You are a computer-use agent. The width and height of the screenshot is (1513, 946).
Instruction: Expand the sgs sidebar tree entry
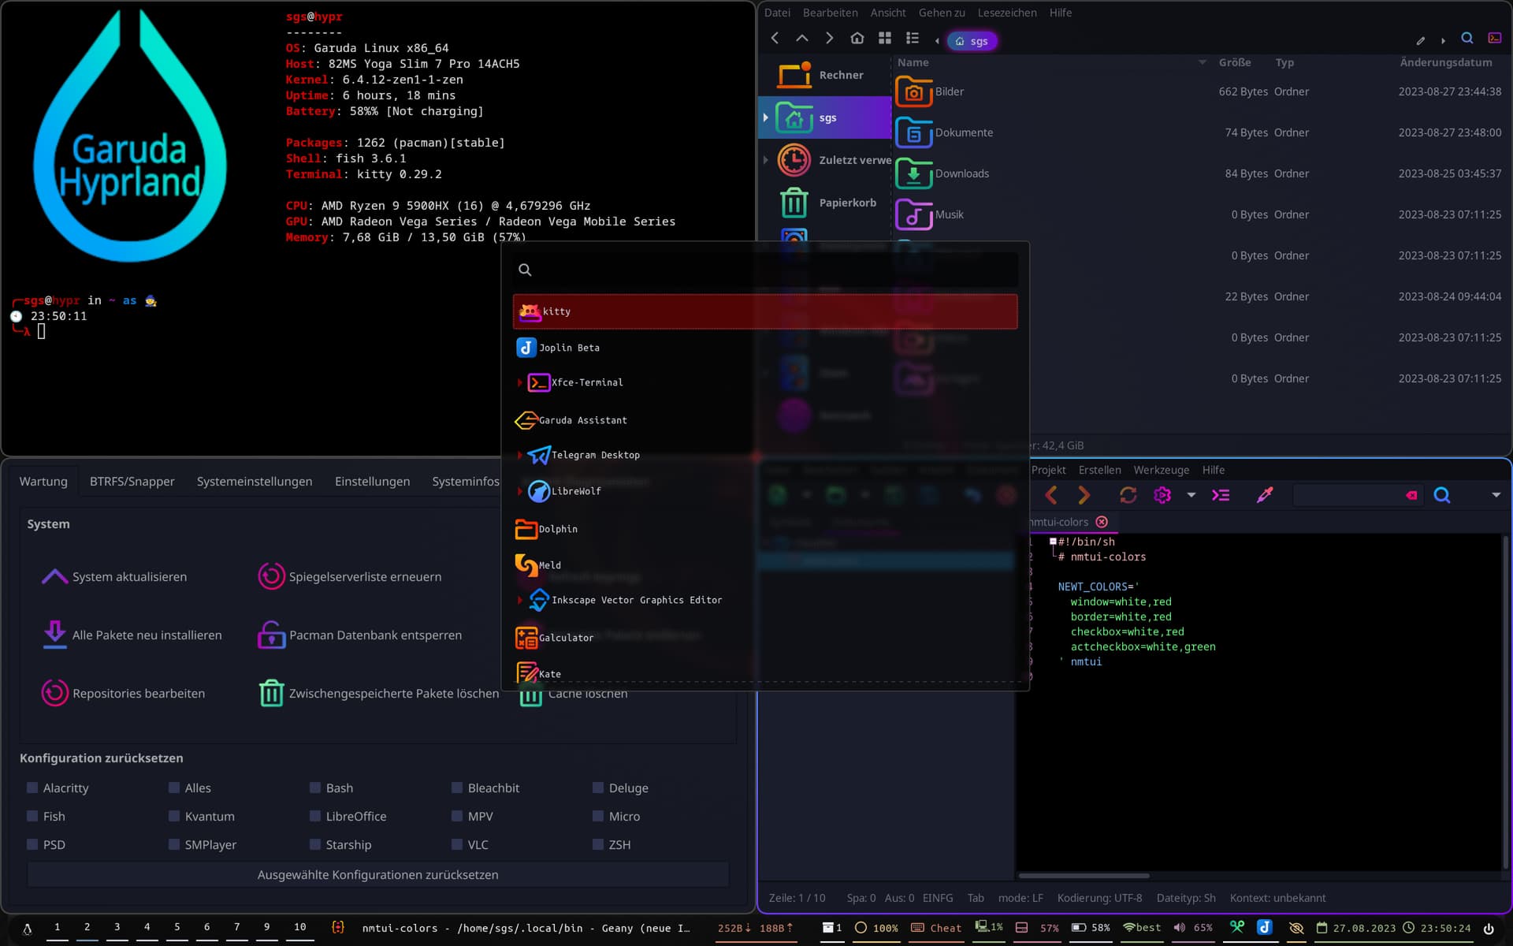coord(765,117)
